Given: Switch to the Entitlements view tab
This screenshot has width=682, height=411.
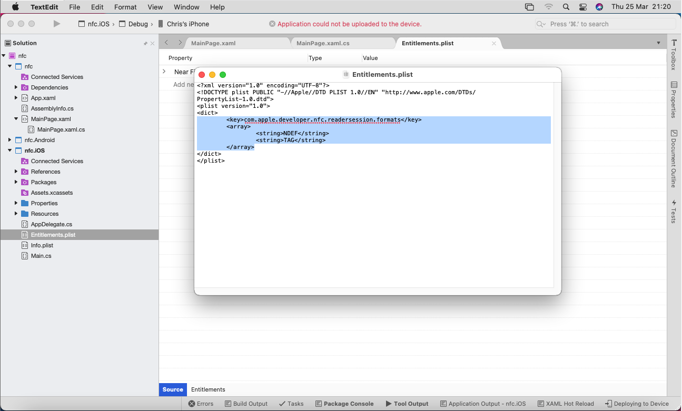Looking at the screenshot, I should coord(208,389).
